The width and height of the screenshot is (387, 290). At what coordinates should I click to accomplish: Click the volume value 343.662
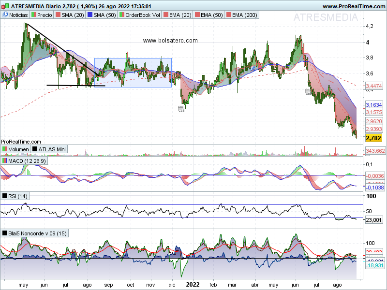coord(375,151)
